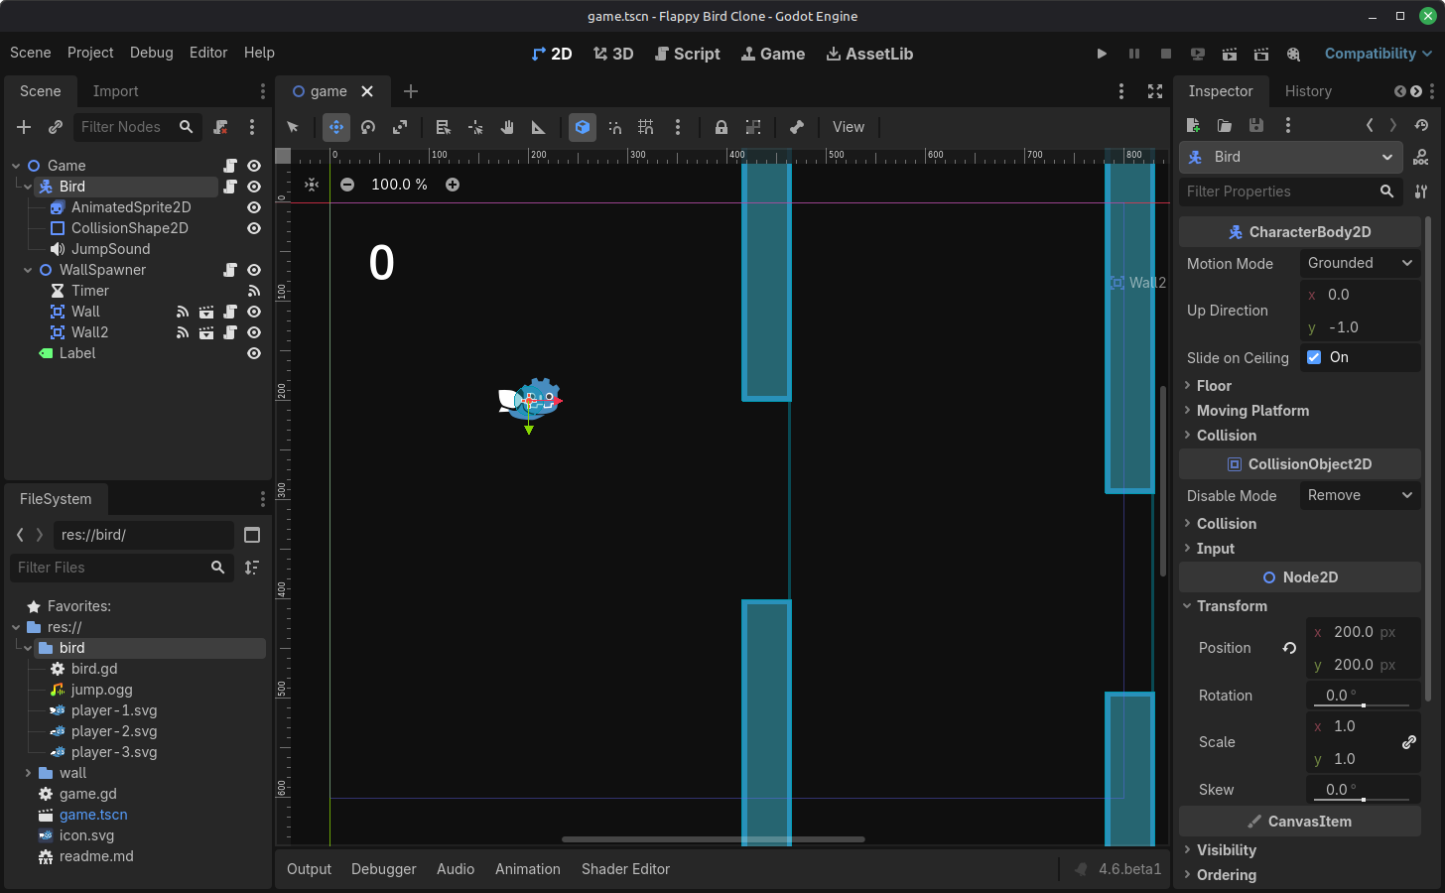Switch to the History tab
Viewport: 1445px width, 893px height.
coord(1308,91)
